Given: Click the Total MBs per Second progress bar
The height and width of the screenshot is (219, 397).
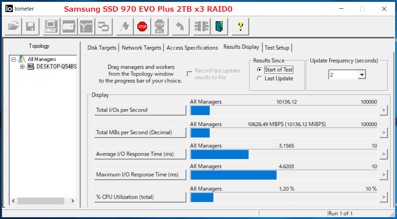Looking at the screenshot, I should (x=284, y=133).
